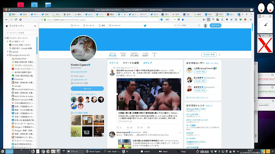275x154 pixels.
Task: Open the KDE application launcher
Action: tap(2, 151)
